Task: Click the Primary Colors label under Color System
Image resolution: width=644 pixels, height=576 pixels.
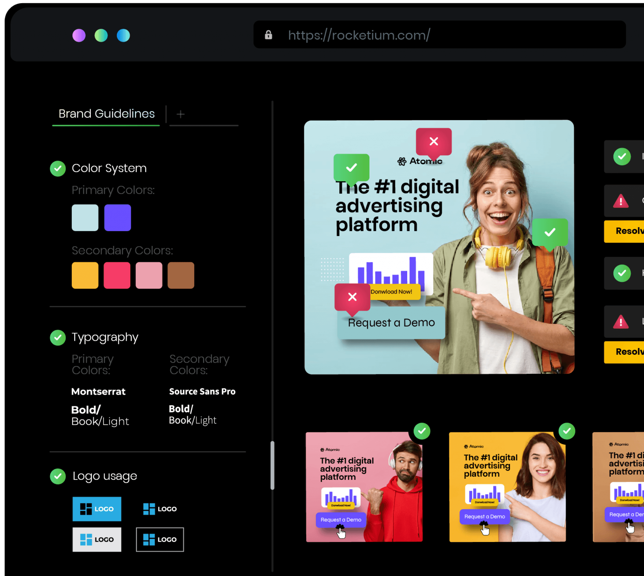Action: 113,190
